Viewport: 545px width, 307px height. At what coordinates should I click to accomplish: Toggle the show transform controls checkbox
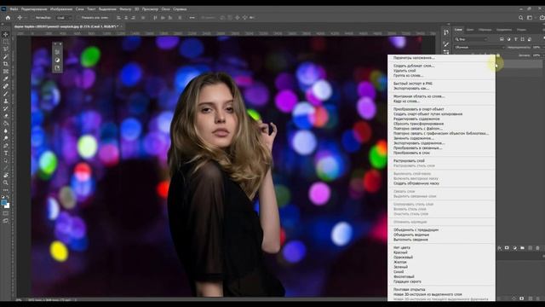[x=79, y=17]
